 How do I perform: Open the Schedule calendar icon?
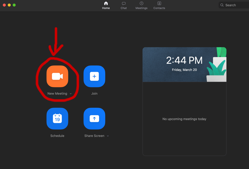click(57, 119)
